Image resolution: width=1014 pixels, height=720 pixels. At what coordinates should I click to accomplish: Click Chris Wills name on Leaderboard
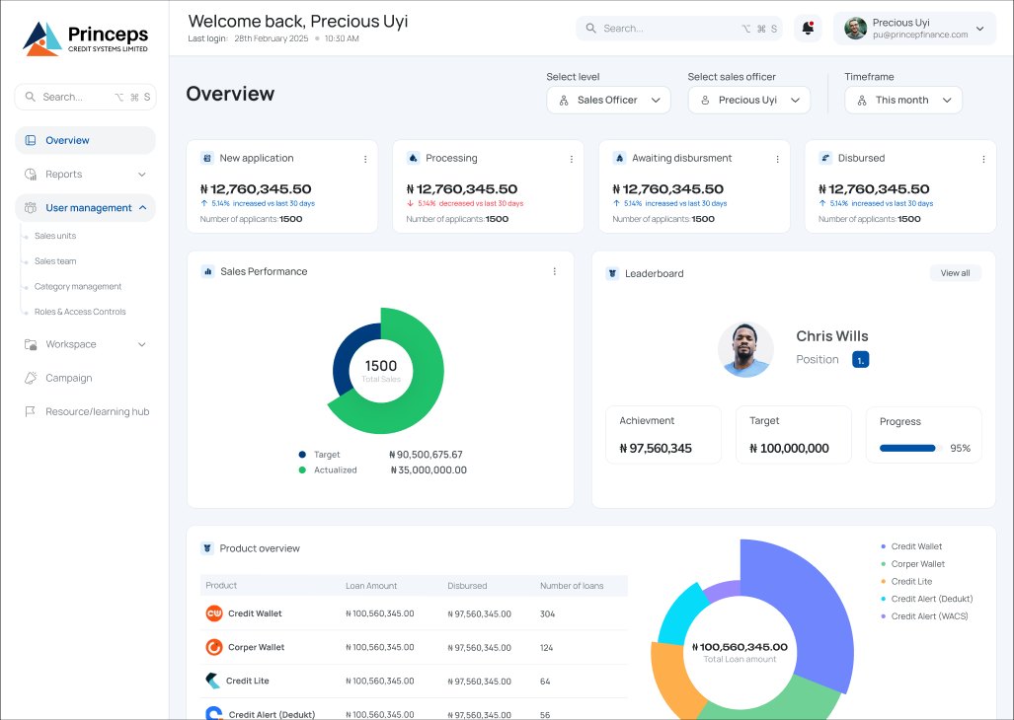click(x=831, y=335)
